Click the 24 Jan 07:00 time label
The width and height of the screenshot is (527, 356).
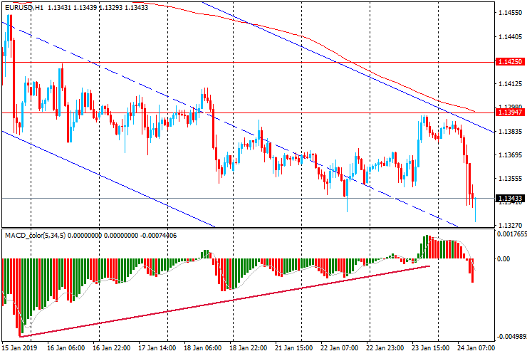click(x=476, y=347)
